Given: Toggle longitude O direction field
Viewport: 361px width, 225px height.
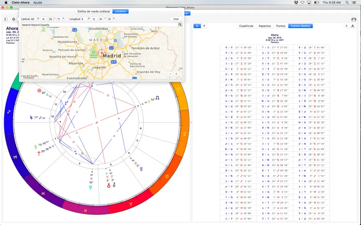Looking at the screenshot, I should (94, 19).
